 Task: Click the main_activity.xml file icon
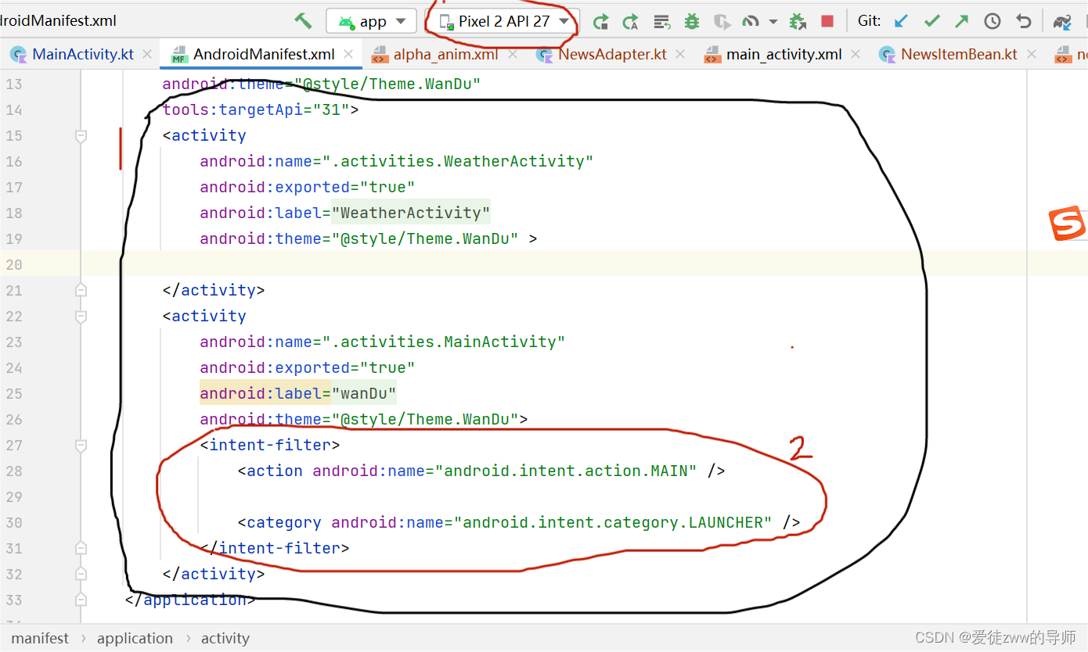pyautogui.click(x=712, y=55)
